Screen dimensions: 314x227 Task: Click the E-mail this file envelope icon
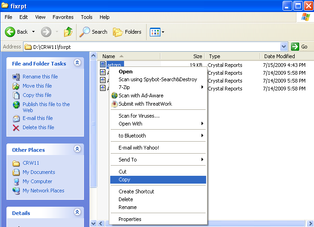coord(16,119)
